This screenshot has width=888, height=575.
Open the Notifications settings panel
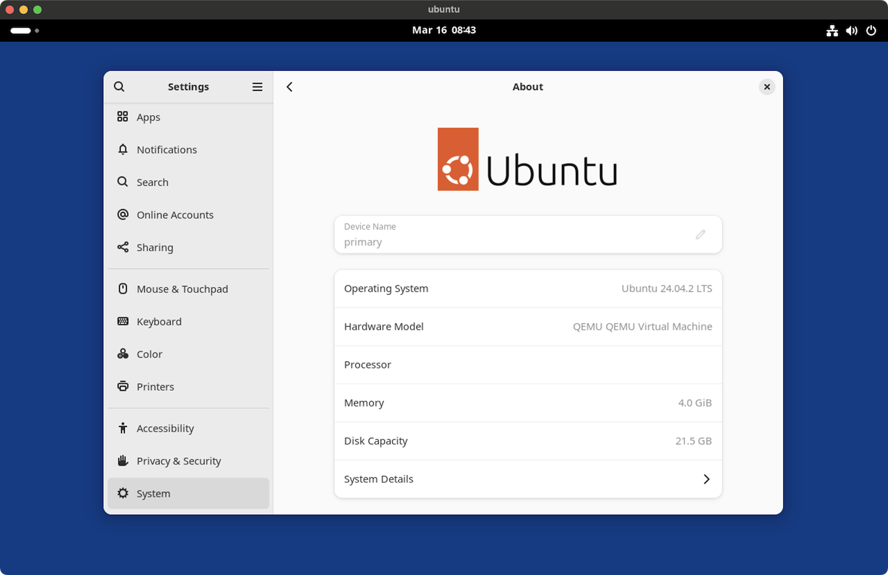pyautogui.click(x=188, y=150)
